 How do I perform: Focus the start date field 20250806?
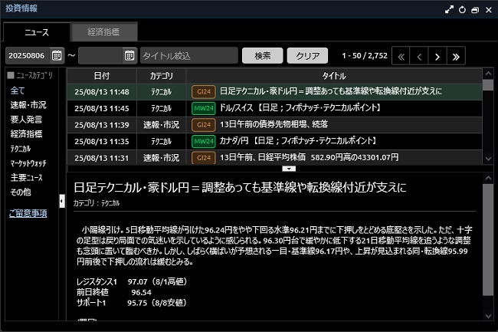(x=28, y=56)
